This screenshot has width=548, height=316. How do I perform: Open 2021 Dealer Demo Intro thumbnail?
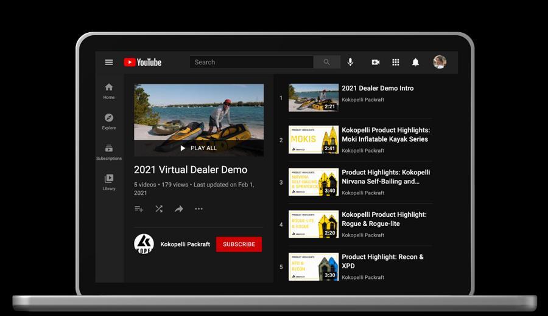314,98
